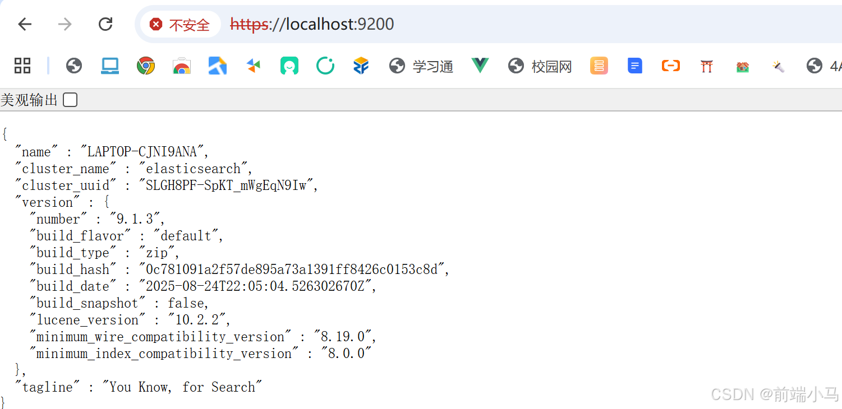Click the build_type value "zip"

pos(157,252)
